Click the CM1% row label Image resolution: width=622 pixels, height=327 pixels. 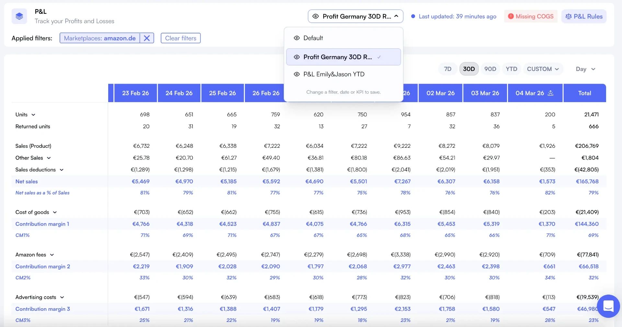pos(22,235)
